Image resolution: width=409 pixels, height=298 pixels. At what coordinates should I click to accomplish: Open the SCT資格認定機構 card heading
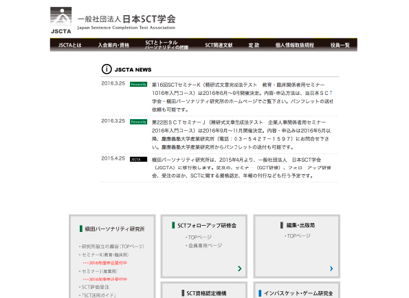(x=206, y=293)
